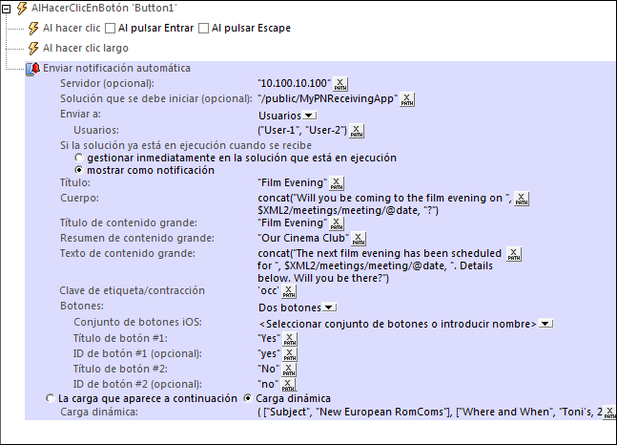Click the "Our Cinema Club" value

tap(303, 239)
